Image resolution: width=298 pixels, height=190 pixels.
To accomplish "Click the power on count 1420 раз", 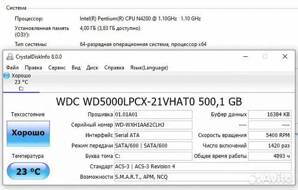I will pos(270,146).
